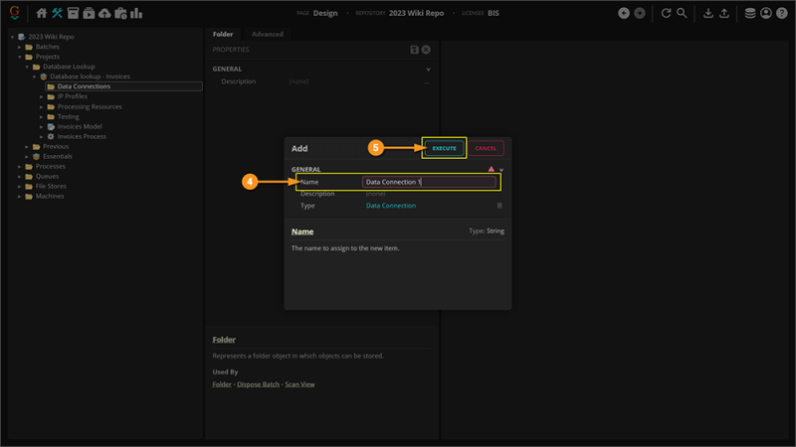Navigate back with the left arrow icon
This screenshot has width=796, height=447.
(x=624, y=14)
